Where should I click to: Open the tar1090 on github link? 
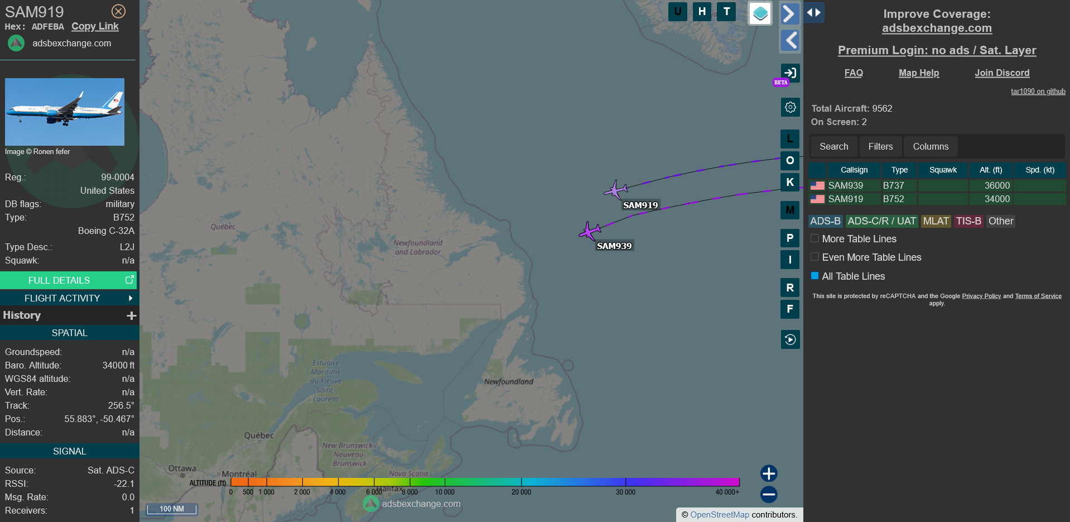click(1038, 92)
